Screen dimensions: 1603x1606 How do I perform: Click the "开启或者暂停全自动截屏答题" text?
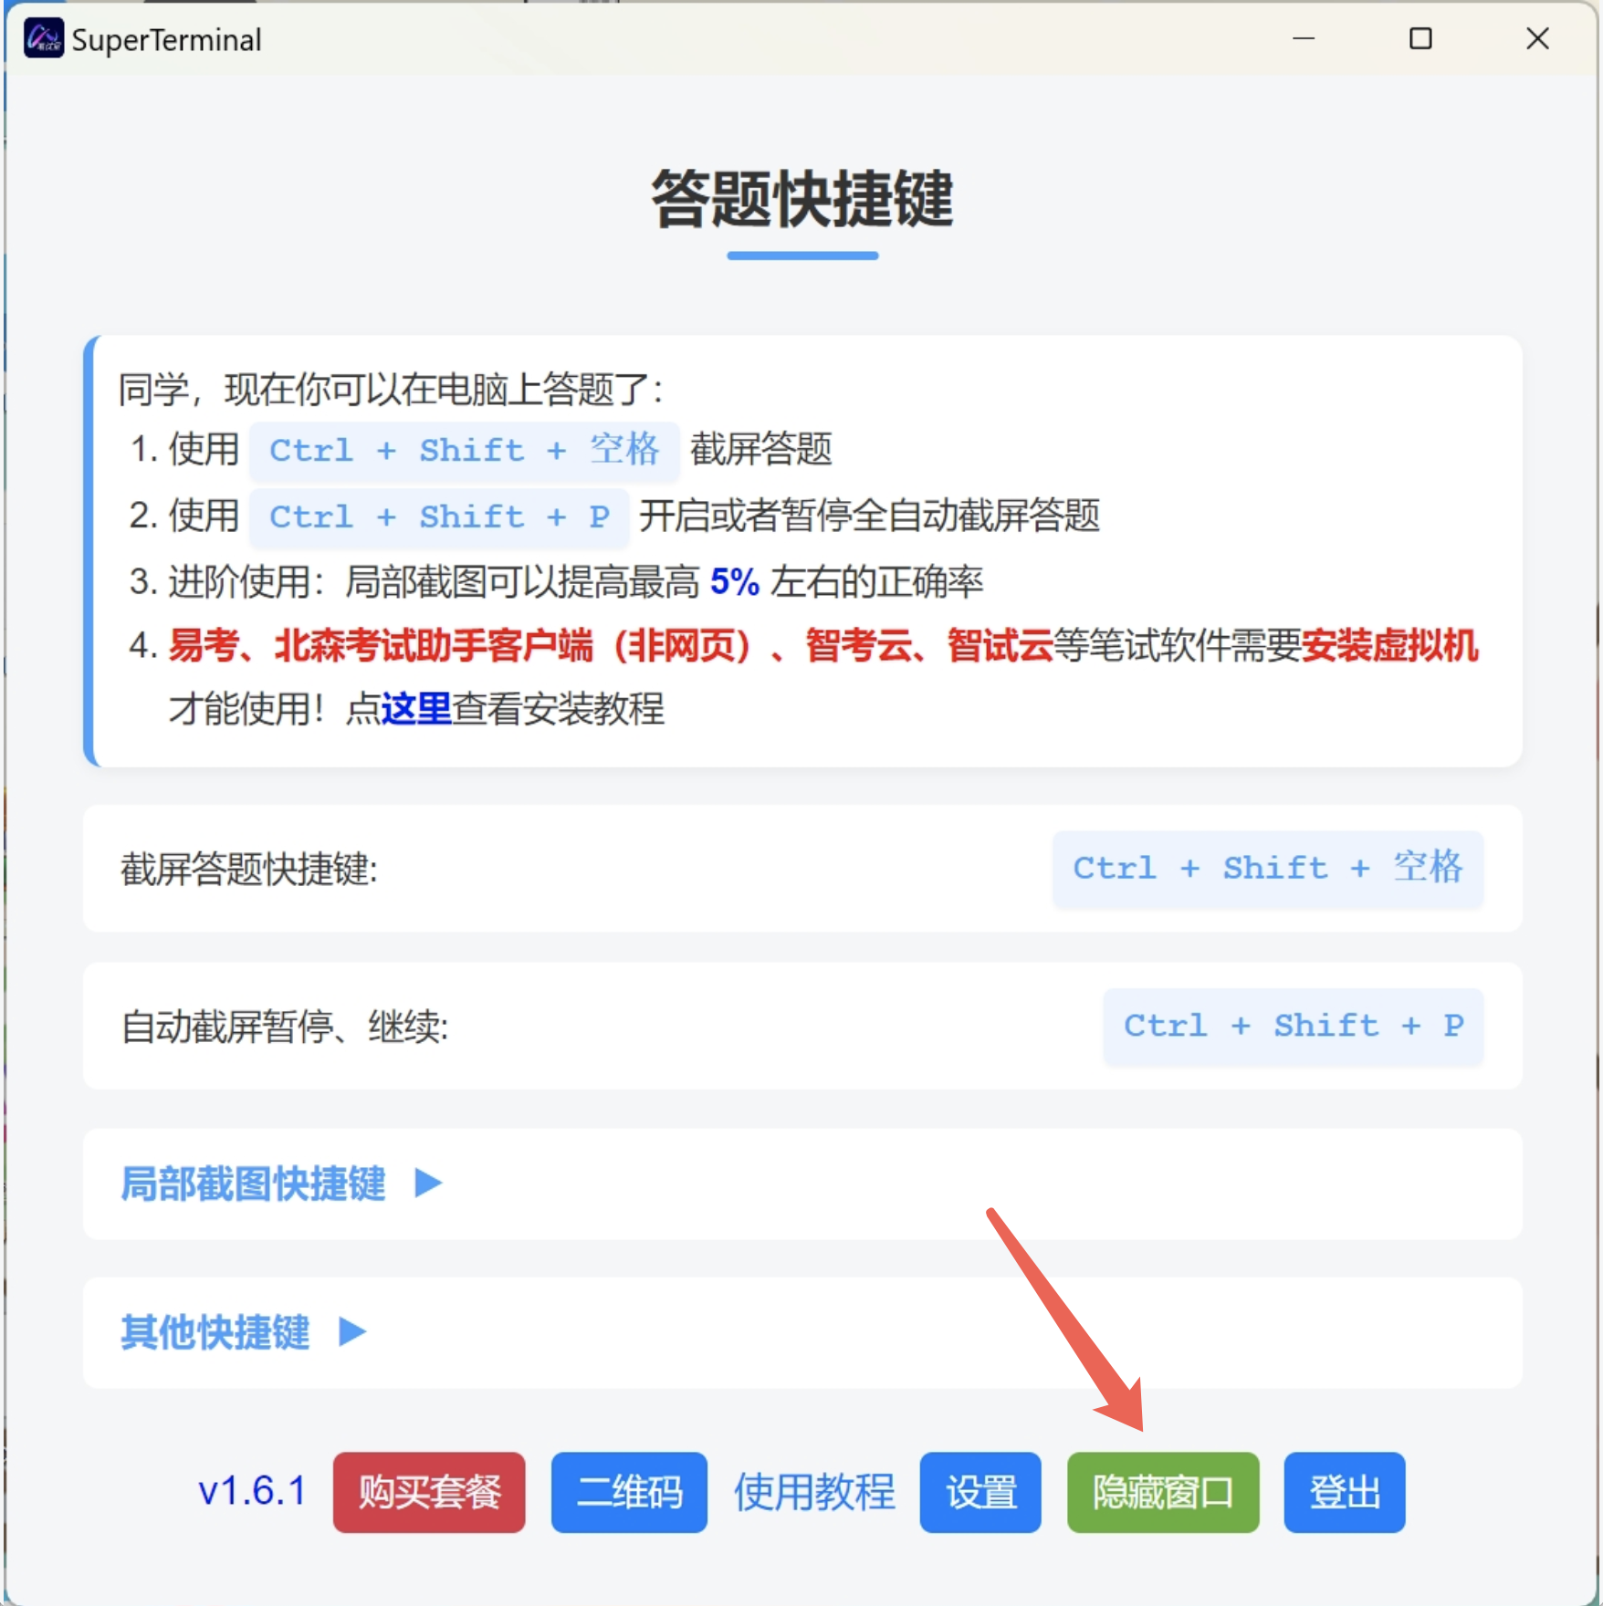[870, 516]
